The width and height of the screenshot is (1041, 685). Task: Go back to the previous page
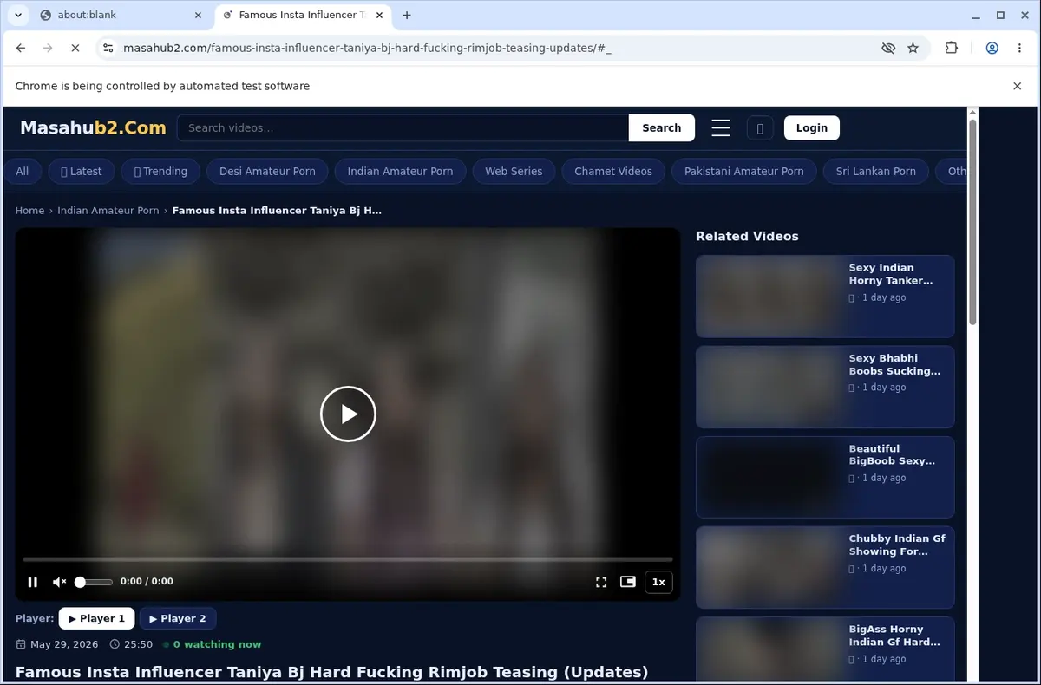tap(21, 49)
